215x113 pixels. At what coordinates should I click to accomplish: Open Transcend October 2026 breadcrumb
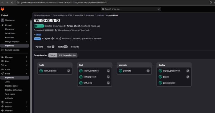coord(62,15)
